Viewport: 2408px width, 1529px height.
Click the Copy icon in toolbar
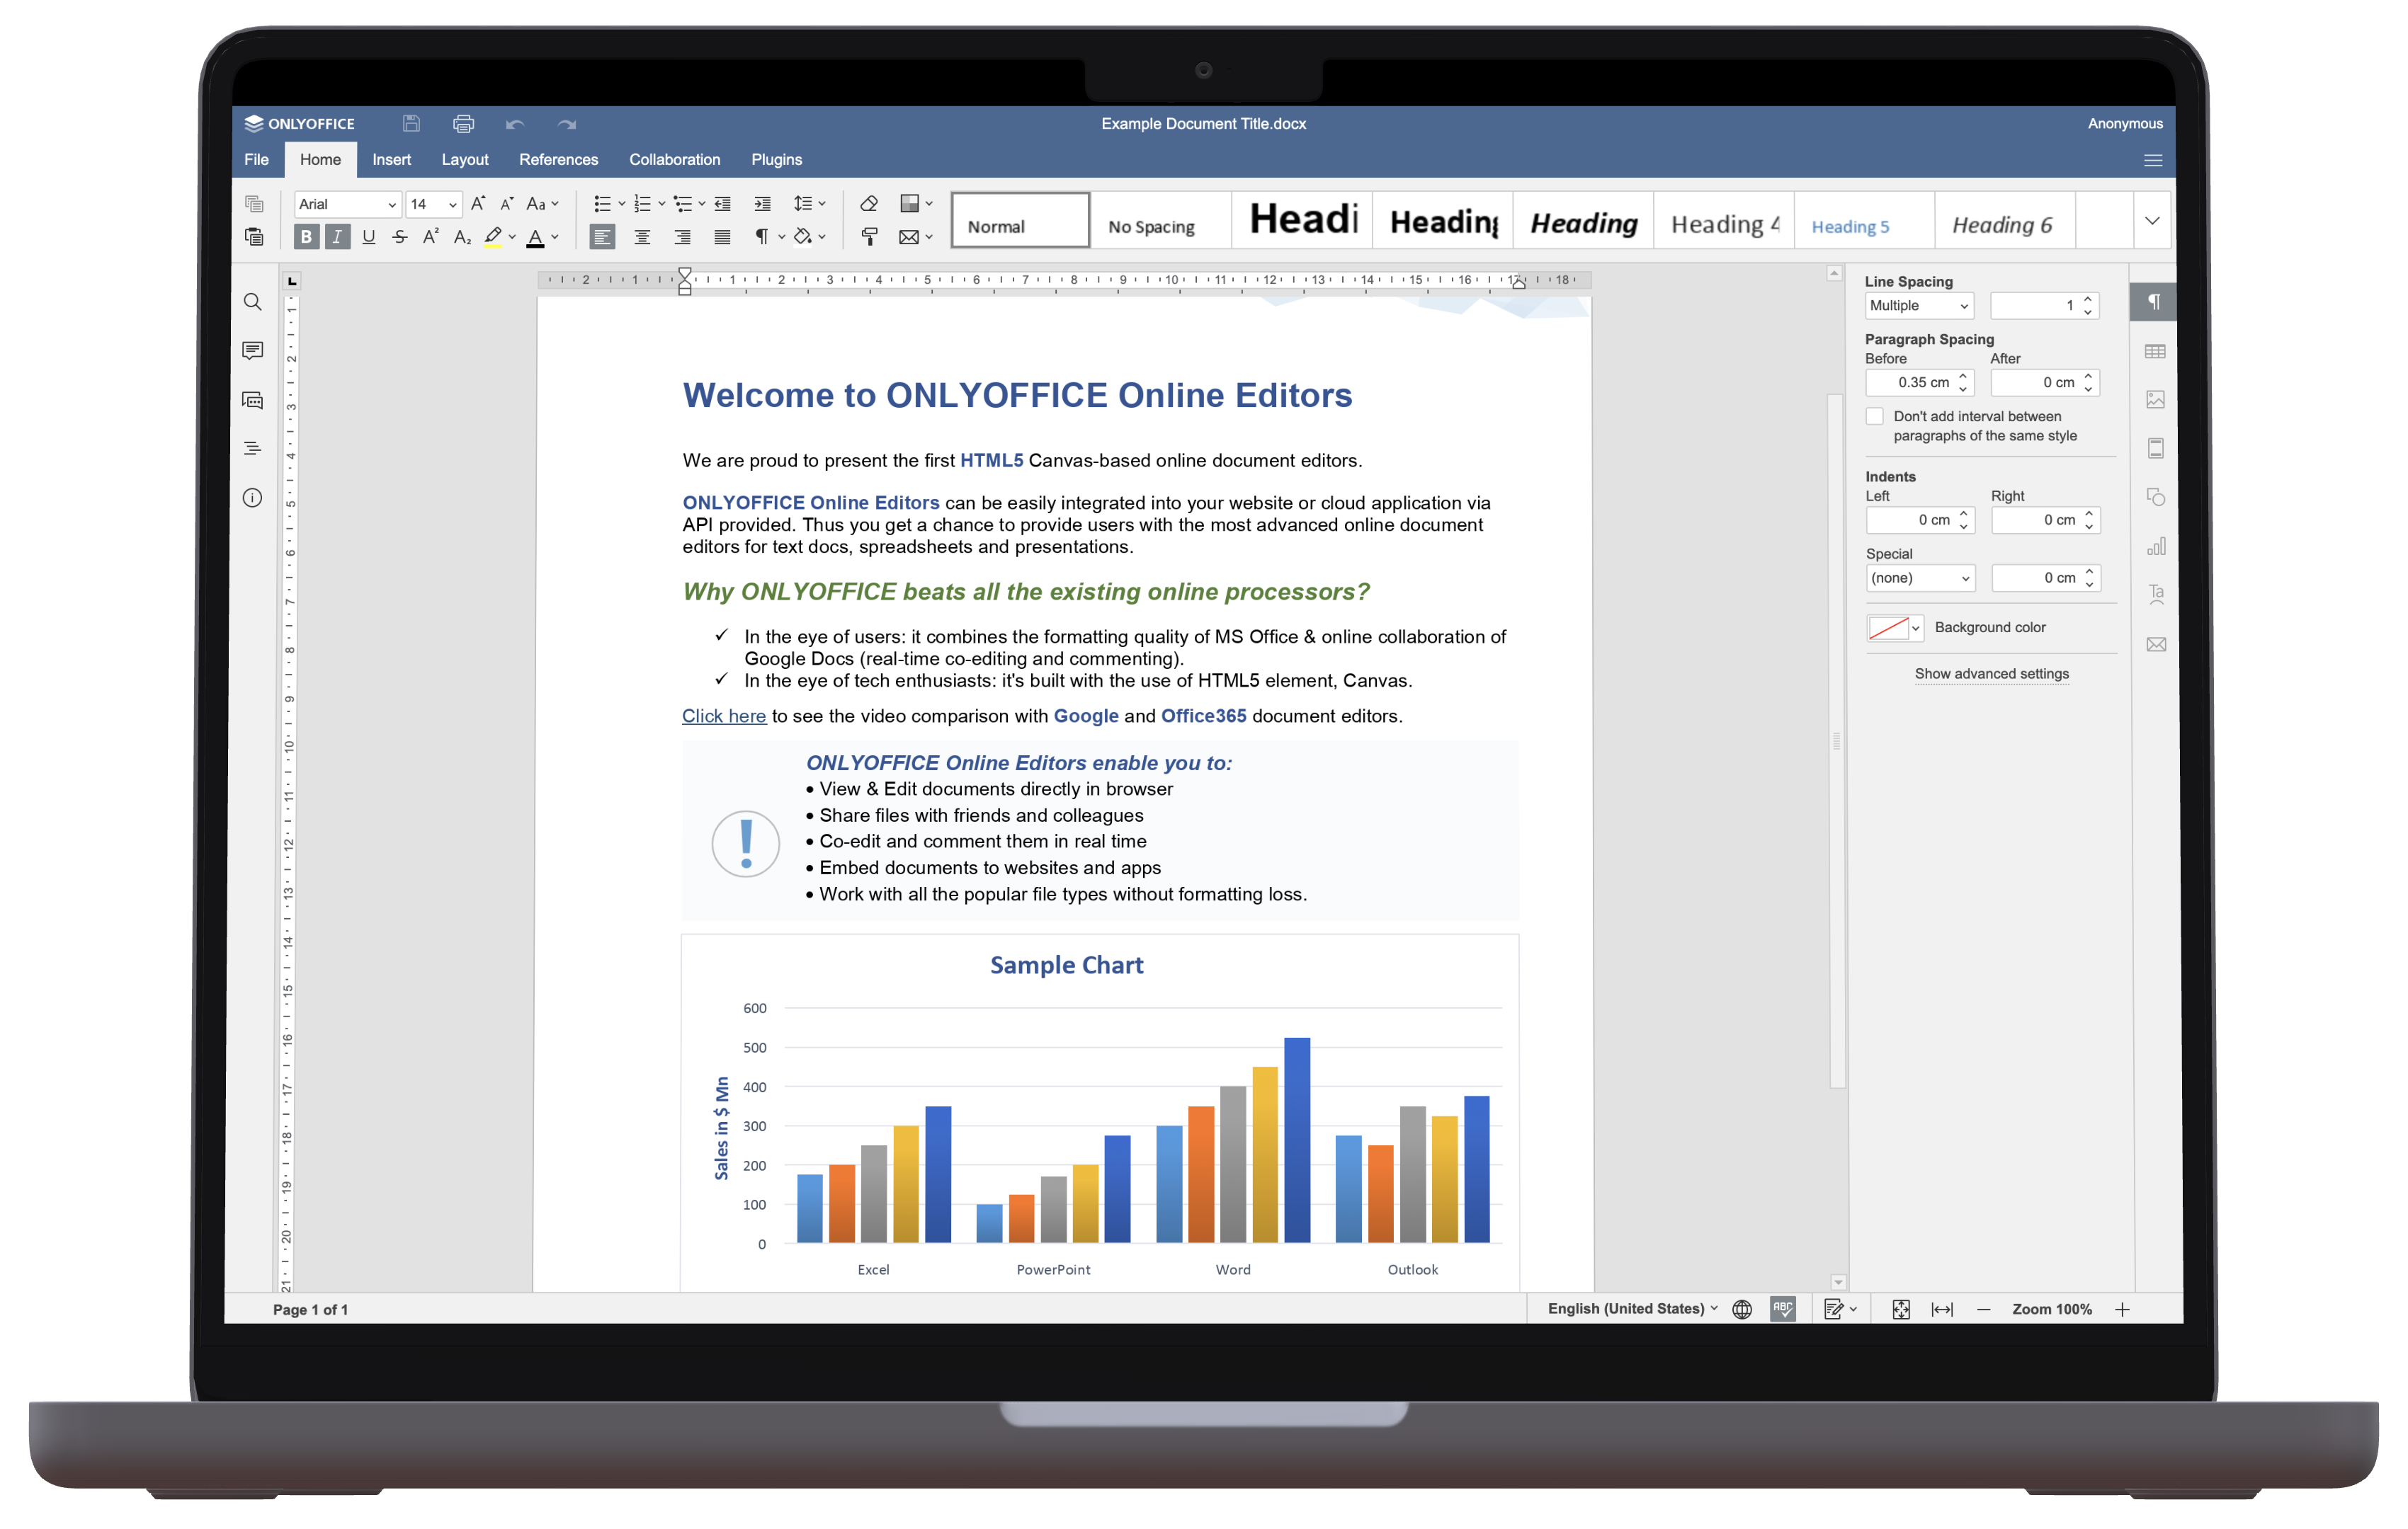tap(254, 203)
